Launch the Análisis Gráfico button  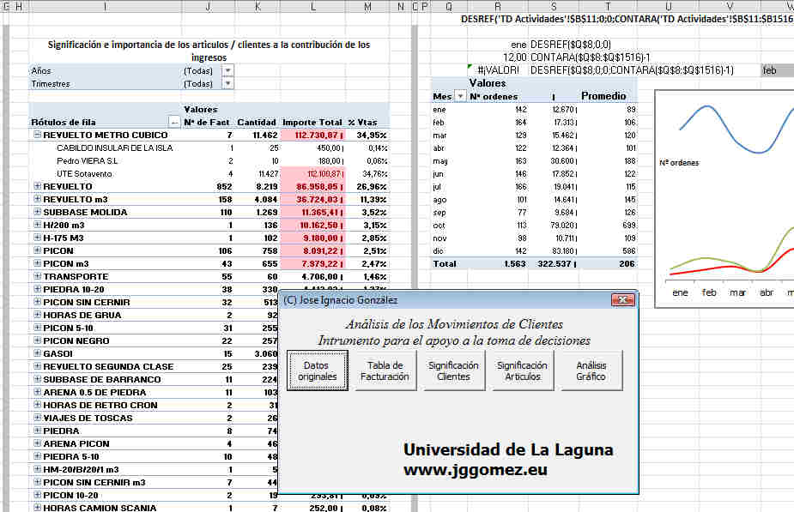tap(591, 371)
